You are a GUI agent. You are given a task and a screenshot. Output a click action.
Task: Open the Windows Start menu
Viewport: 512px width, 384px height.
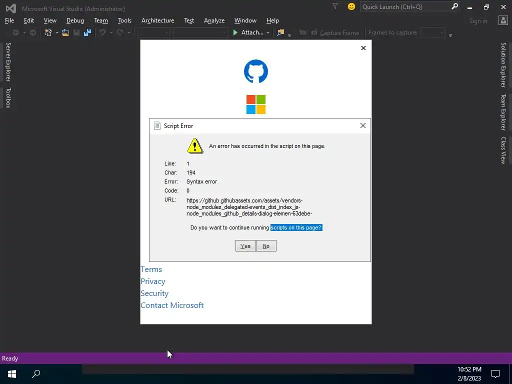coord(12,374)
